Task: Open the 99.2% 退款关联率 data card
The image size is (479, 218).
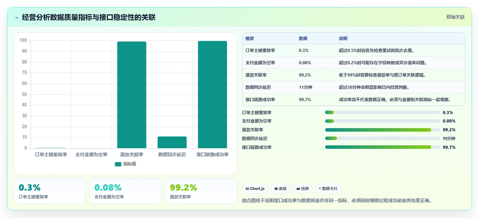Action: tap(201, 191)
